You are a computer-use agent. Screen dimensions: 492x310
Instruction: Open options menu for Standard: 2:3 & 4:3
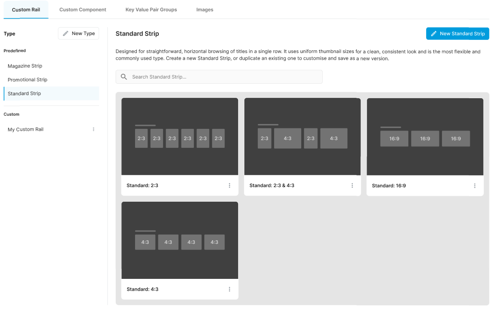click(x=352, y=185)
